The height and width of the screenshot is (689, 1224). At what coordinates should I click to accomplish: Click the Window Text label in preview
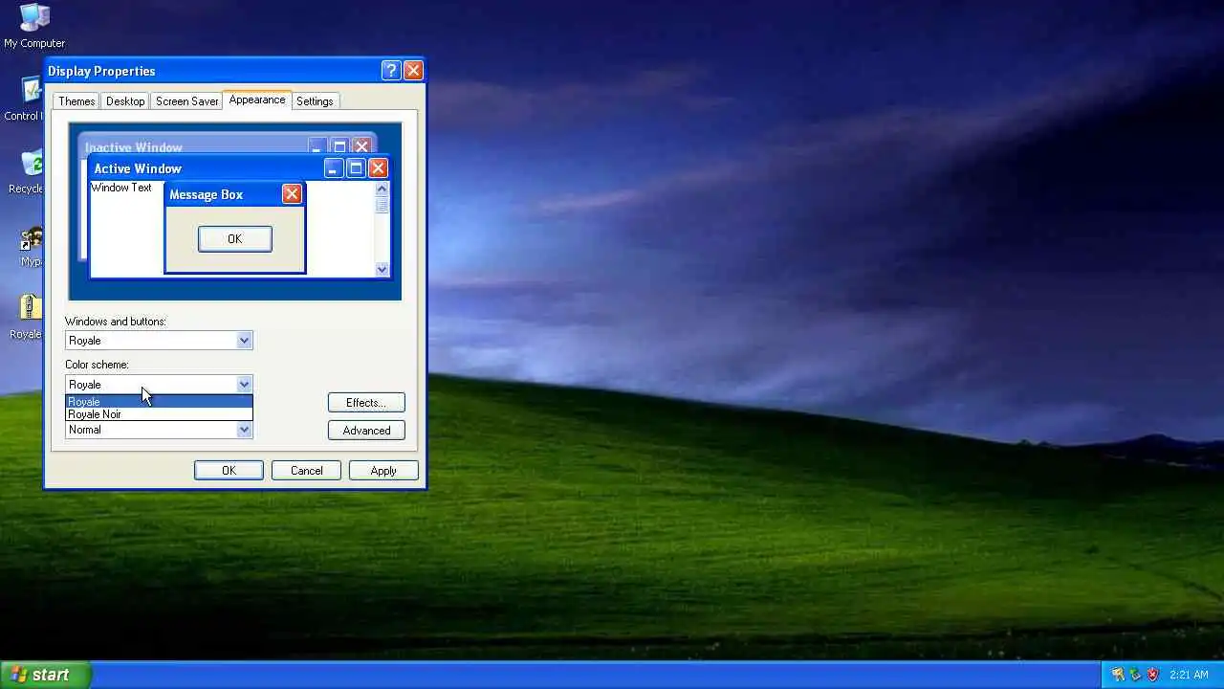(x=121, y=188)
